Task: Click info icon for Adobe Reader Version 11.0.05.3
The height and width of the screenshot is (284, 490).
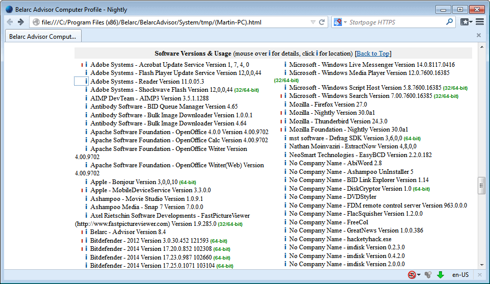Action: [x=86, y=82]
